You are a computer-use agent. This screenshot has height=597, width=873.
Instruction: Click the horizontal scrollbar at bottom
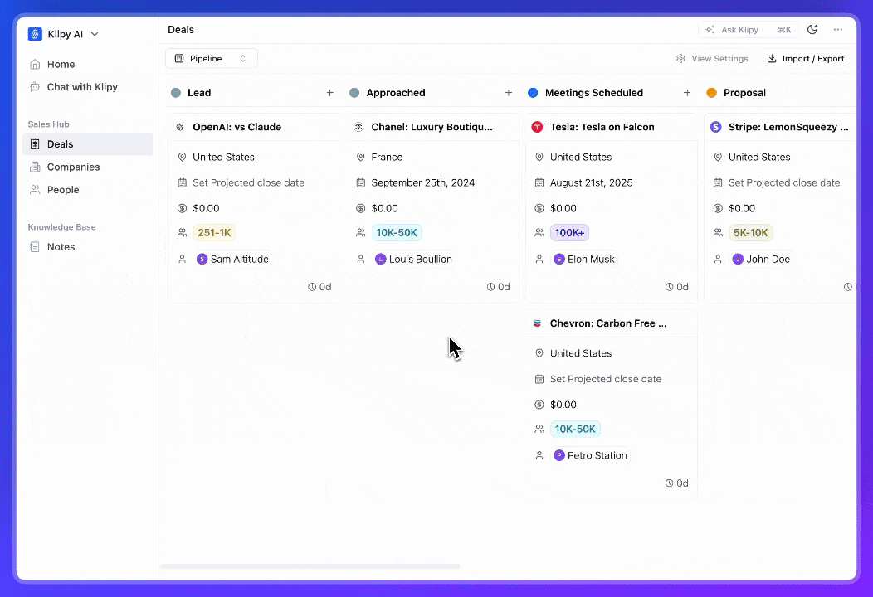pos(310,566)
